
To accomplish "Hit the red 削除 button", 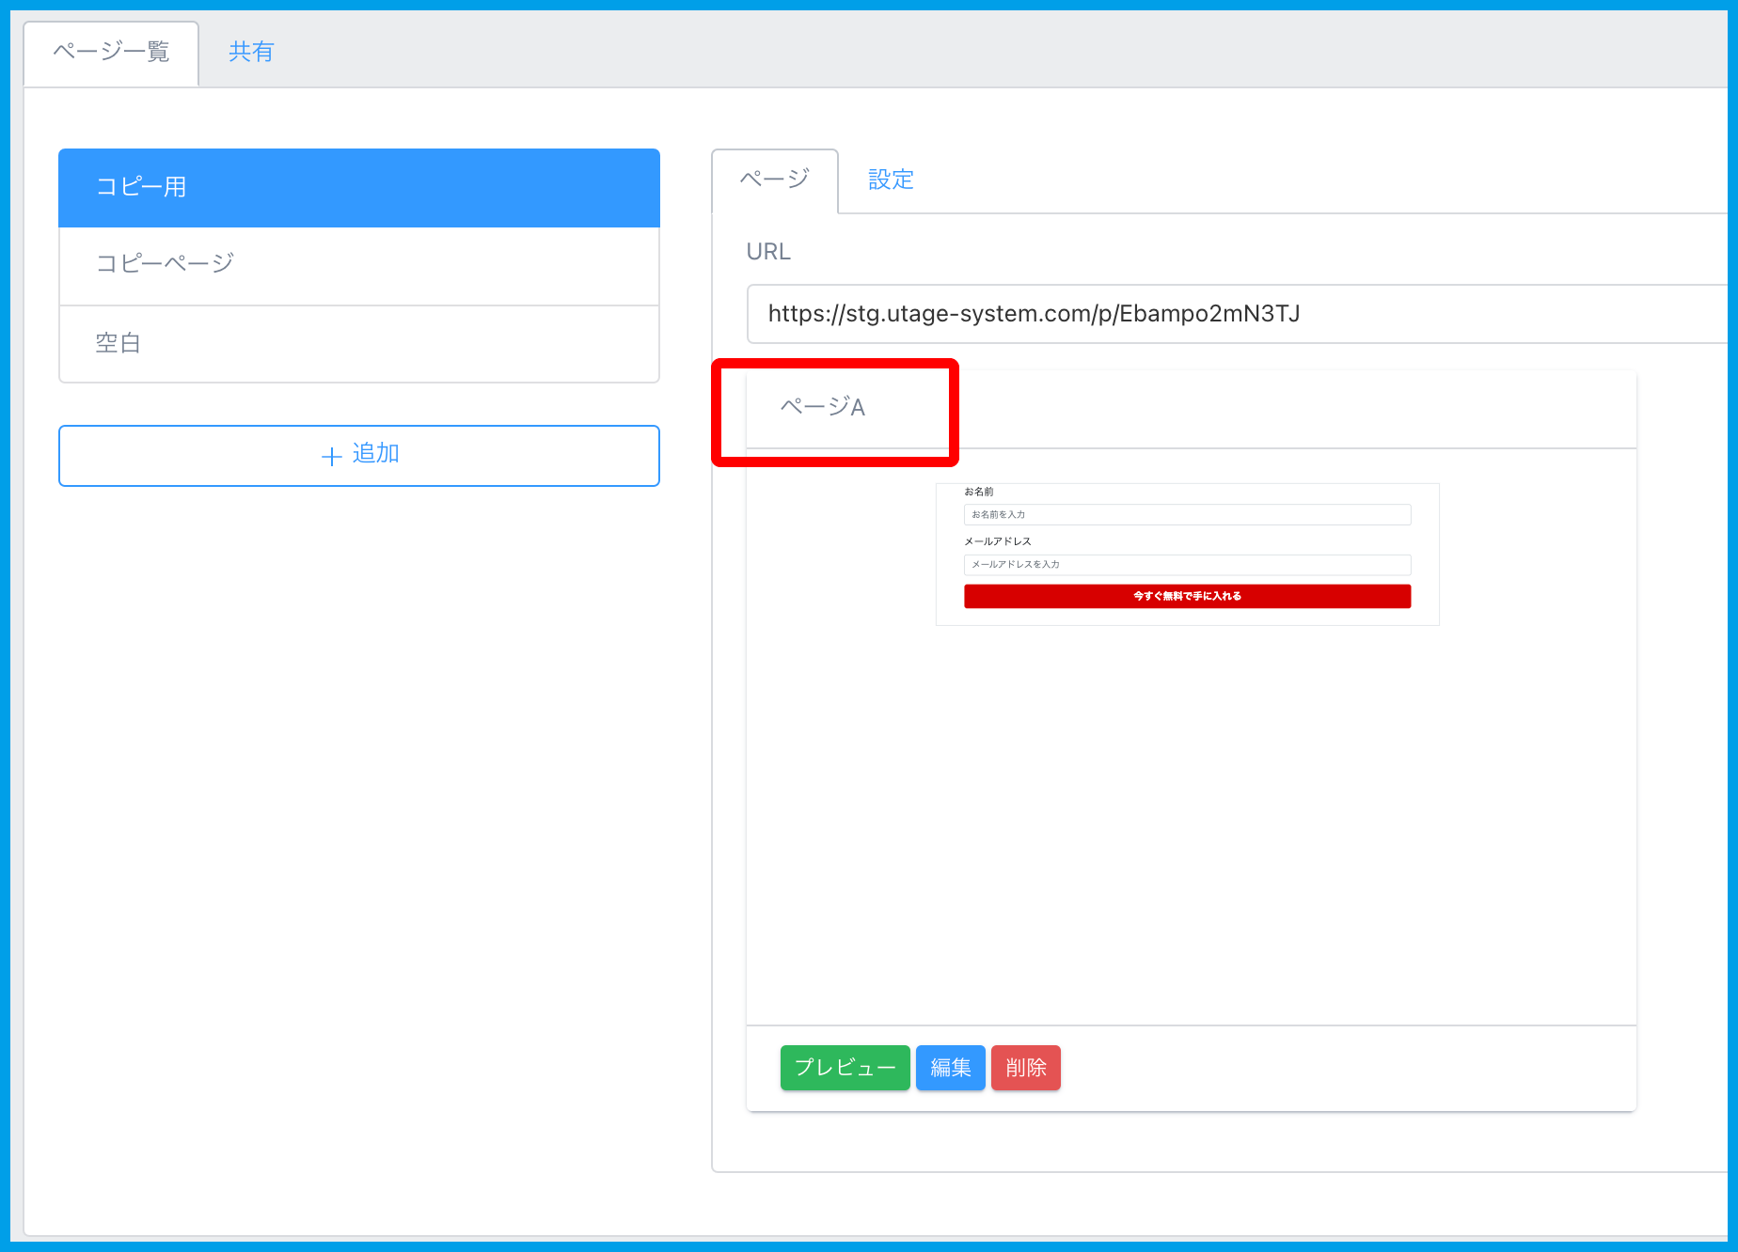I will tap(1025, 1068).
